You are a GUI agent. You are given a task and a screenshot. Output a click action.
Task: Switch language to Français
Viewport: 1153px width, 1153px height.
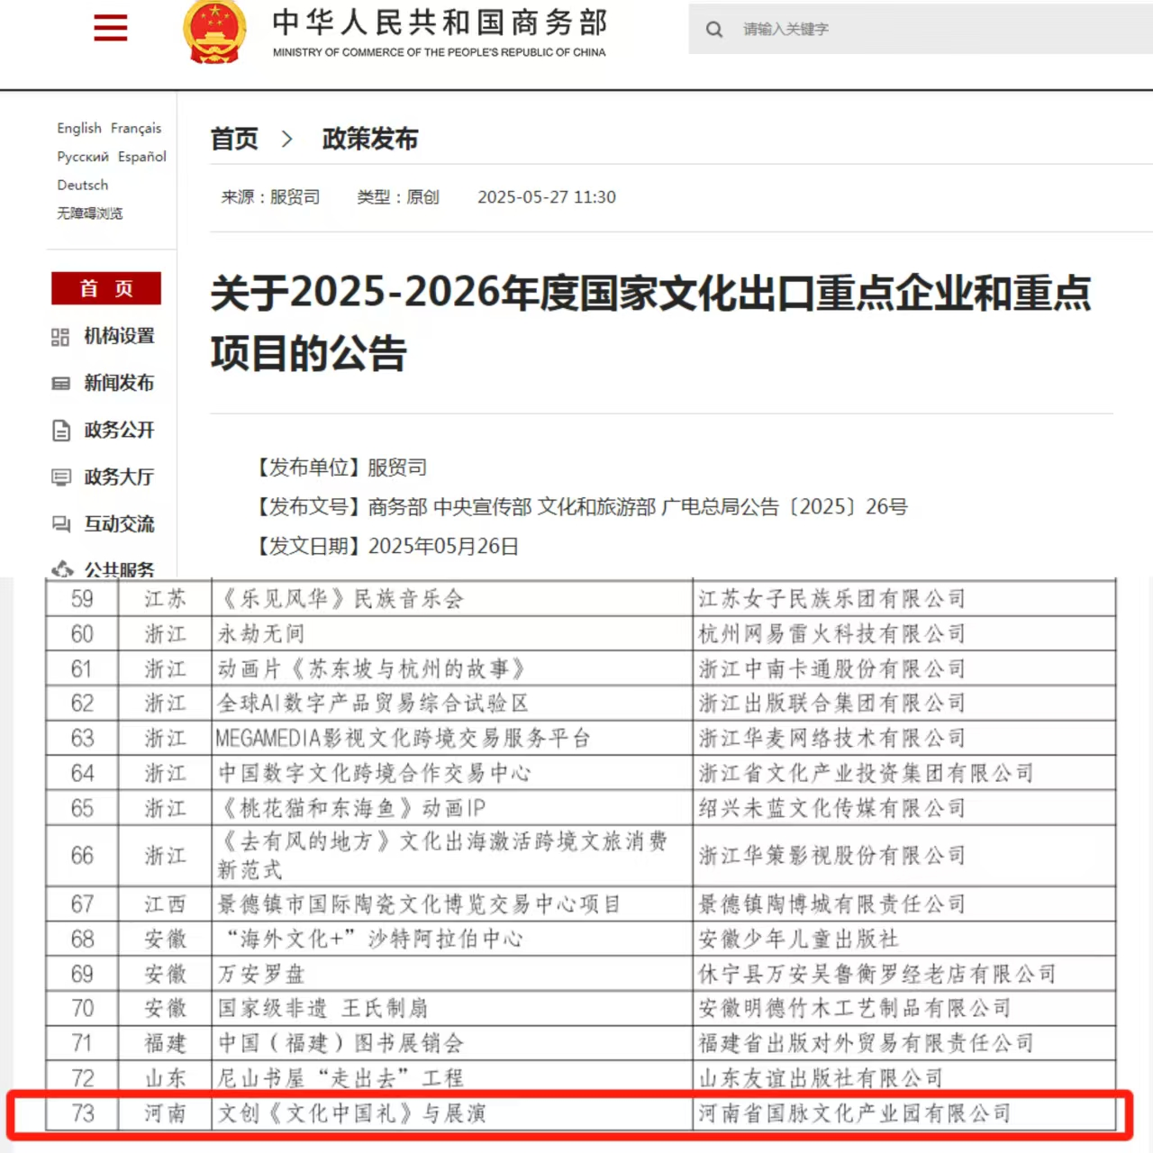click(x=136, y=128)
